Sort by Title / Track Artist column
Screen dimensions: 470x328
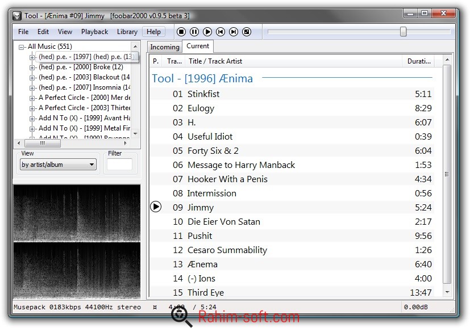pyautogui.click(x=294, y=61)
